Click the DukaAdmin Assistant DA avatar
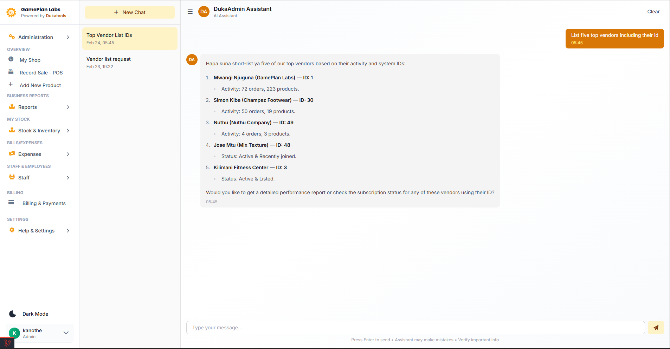The image size is (670, 349). point(204,12)
